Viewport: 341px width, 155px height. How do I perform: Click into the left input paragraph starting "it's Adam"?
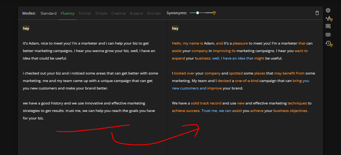tap(89, 51)
